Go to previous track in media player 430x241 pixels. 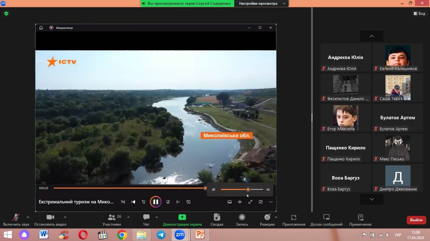coord(133,202)
